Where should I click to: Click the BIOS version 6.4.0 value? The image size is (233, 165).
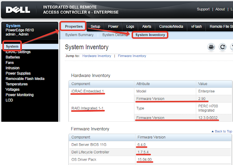pyautogui.click(x=142, y=145)
